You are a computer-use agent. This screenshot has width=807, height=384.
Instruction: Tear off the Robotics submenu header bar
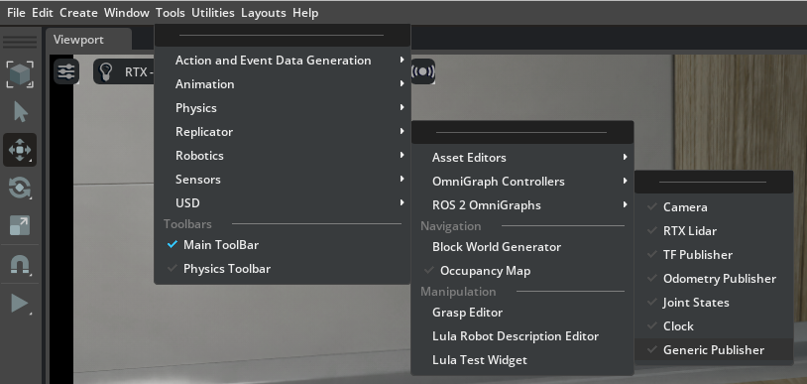click(x=522, y=133)
